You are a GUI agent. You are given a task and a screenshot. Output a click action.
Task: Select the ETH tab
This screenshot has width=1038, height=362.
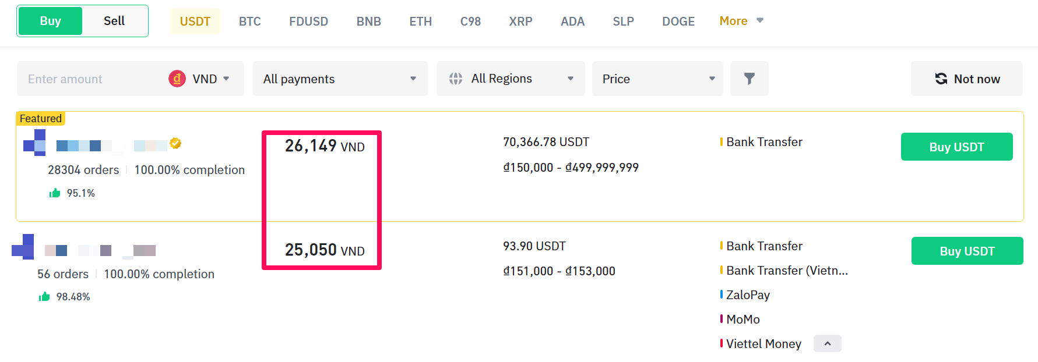[x=420, y=22]
